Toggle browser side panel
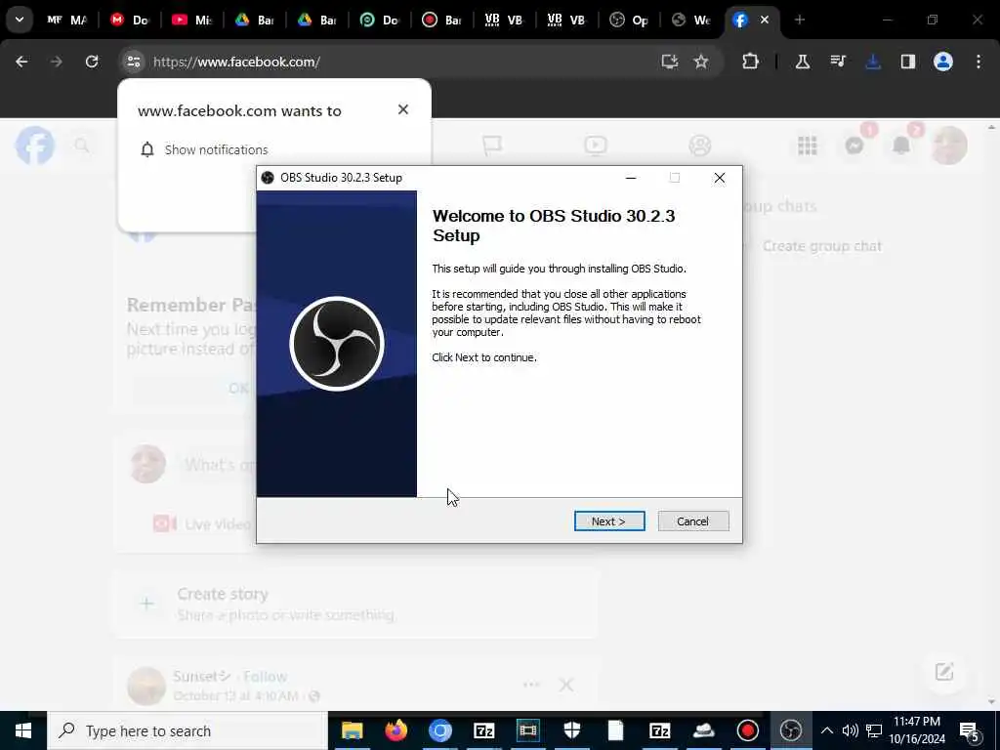The width and height of the screenshot is (1000, 750). 908,62
